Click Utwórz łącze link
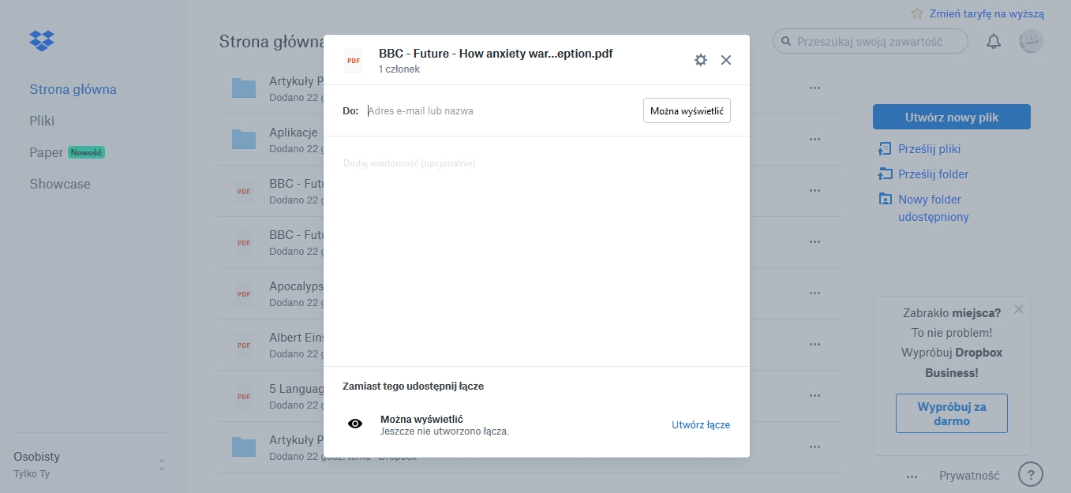 [x=701, y=424]
